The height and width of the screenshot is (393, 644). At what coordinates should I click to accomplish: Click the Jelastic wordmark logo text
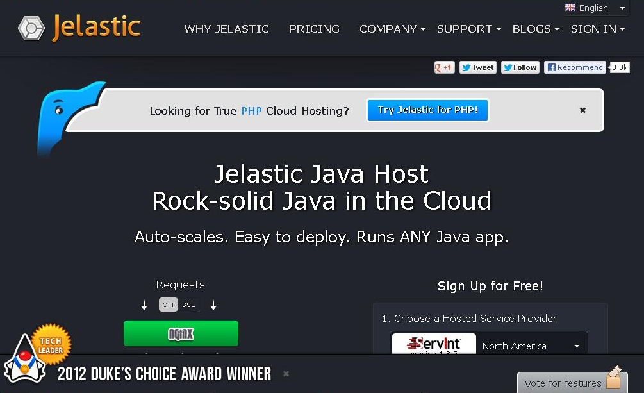pos(97,28)
